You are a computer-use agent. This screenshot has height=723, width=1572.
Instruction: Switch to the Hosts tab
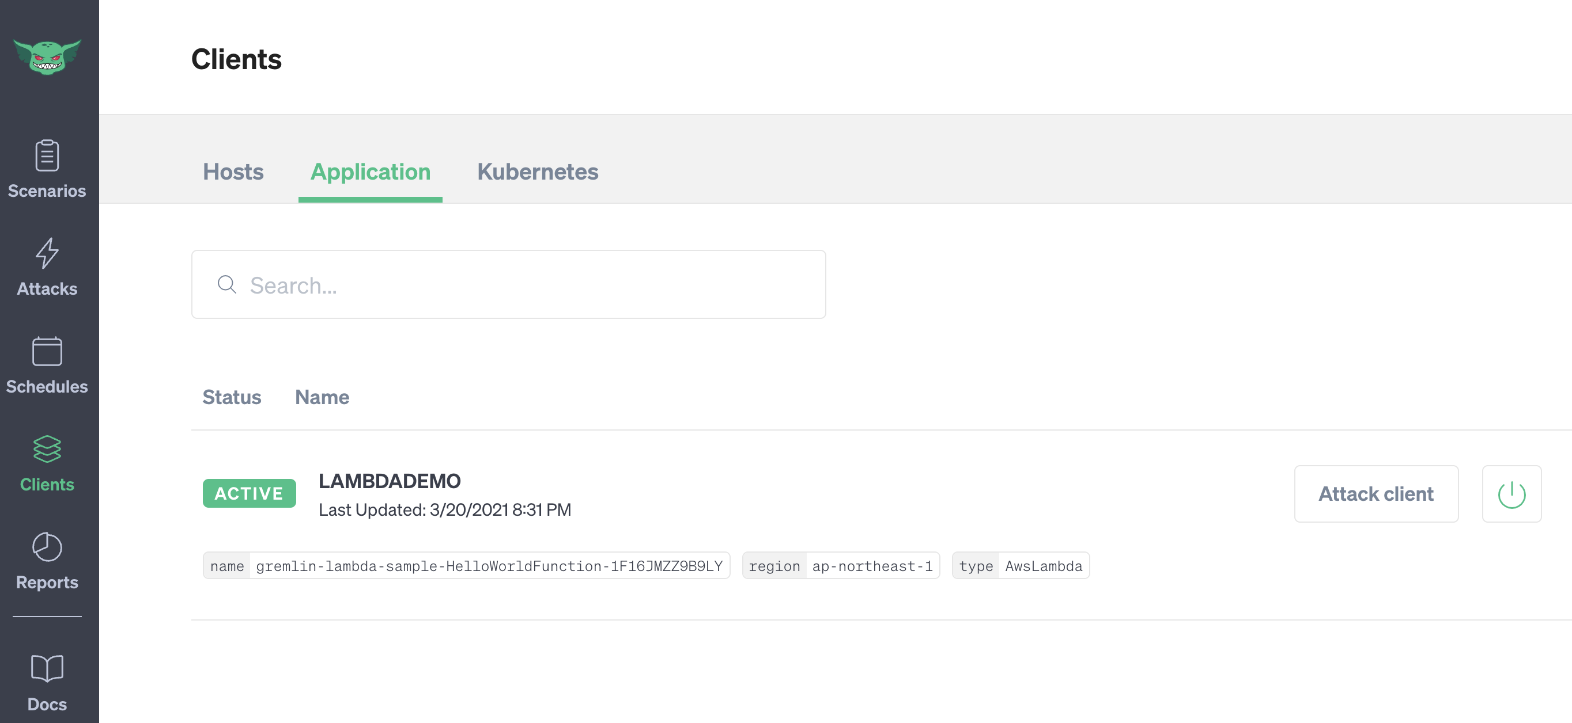click(x=233, y=172)
